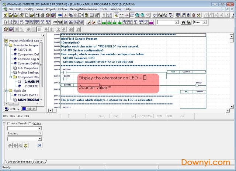Open the Down search direction dropdown
This screenshot has width=236, height=171.
tap(204, 22)
